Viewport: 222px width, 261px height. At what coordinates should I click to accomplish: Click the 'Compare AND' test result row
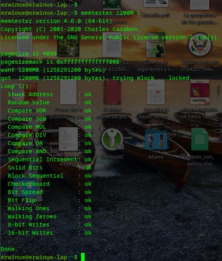click(x=50, y=152)
